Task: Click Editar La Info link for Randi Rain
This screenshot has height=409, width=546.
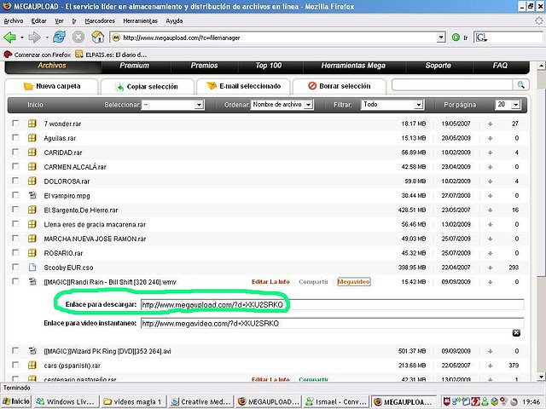Action: (x=270, y=282)
